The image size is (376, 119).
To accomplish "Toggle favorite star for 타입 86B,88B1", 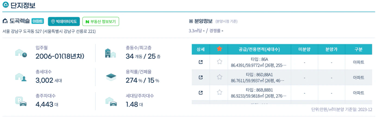I will point(219,93).
